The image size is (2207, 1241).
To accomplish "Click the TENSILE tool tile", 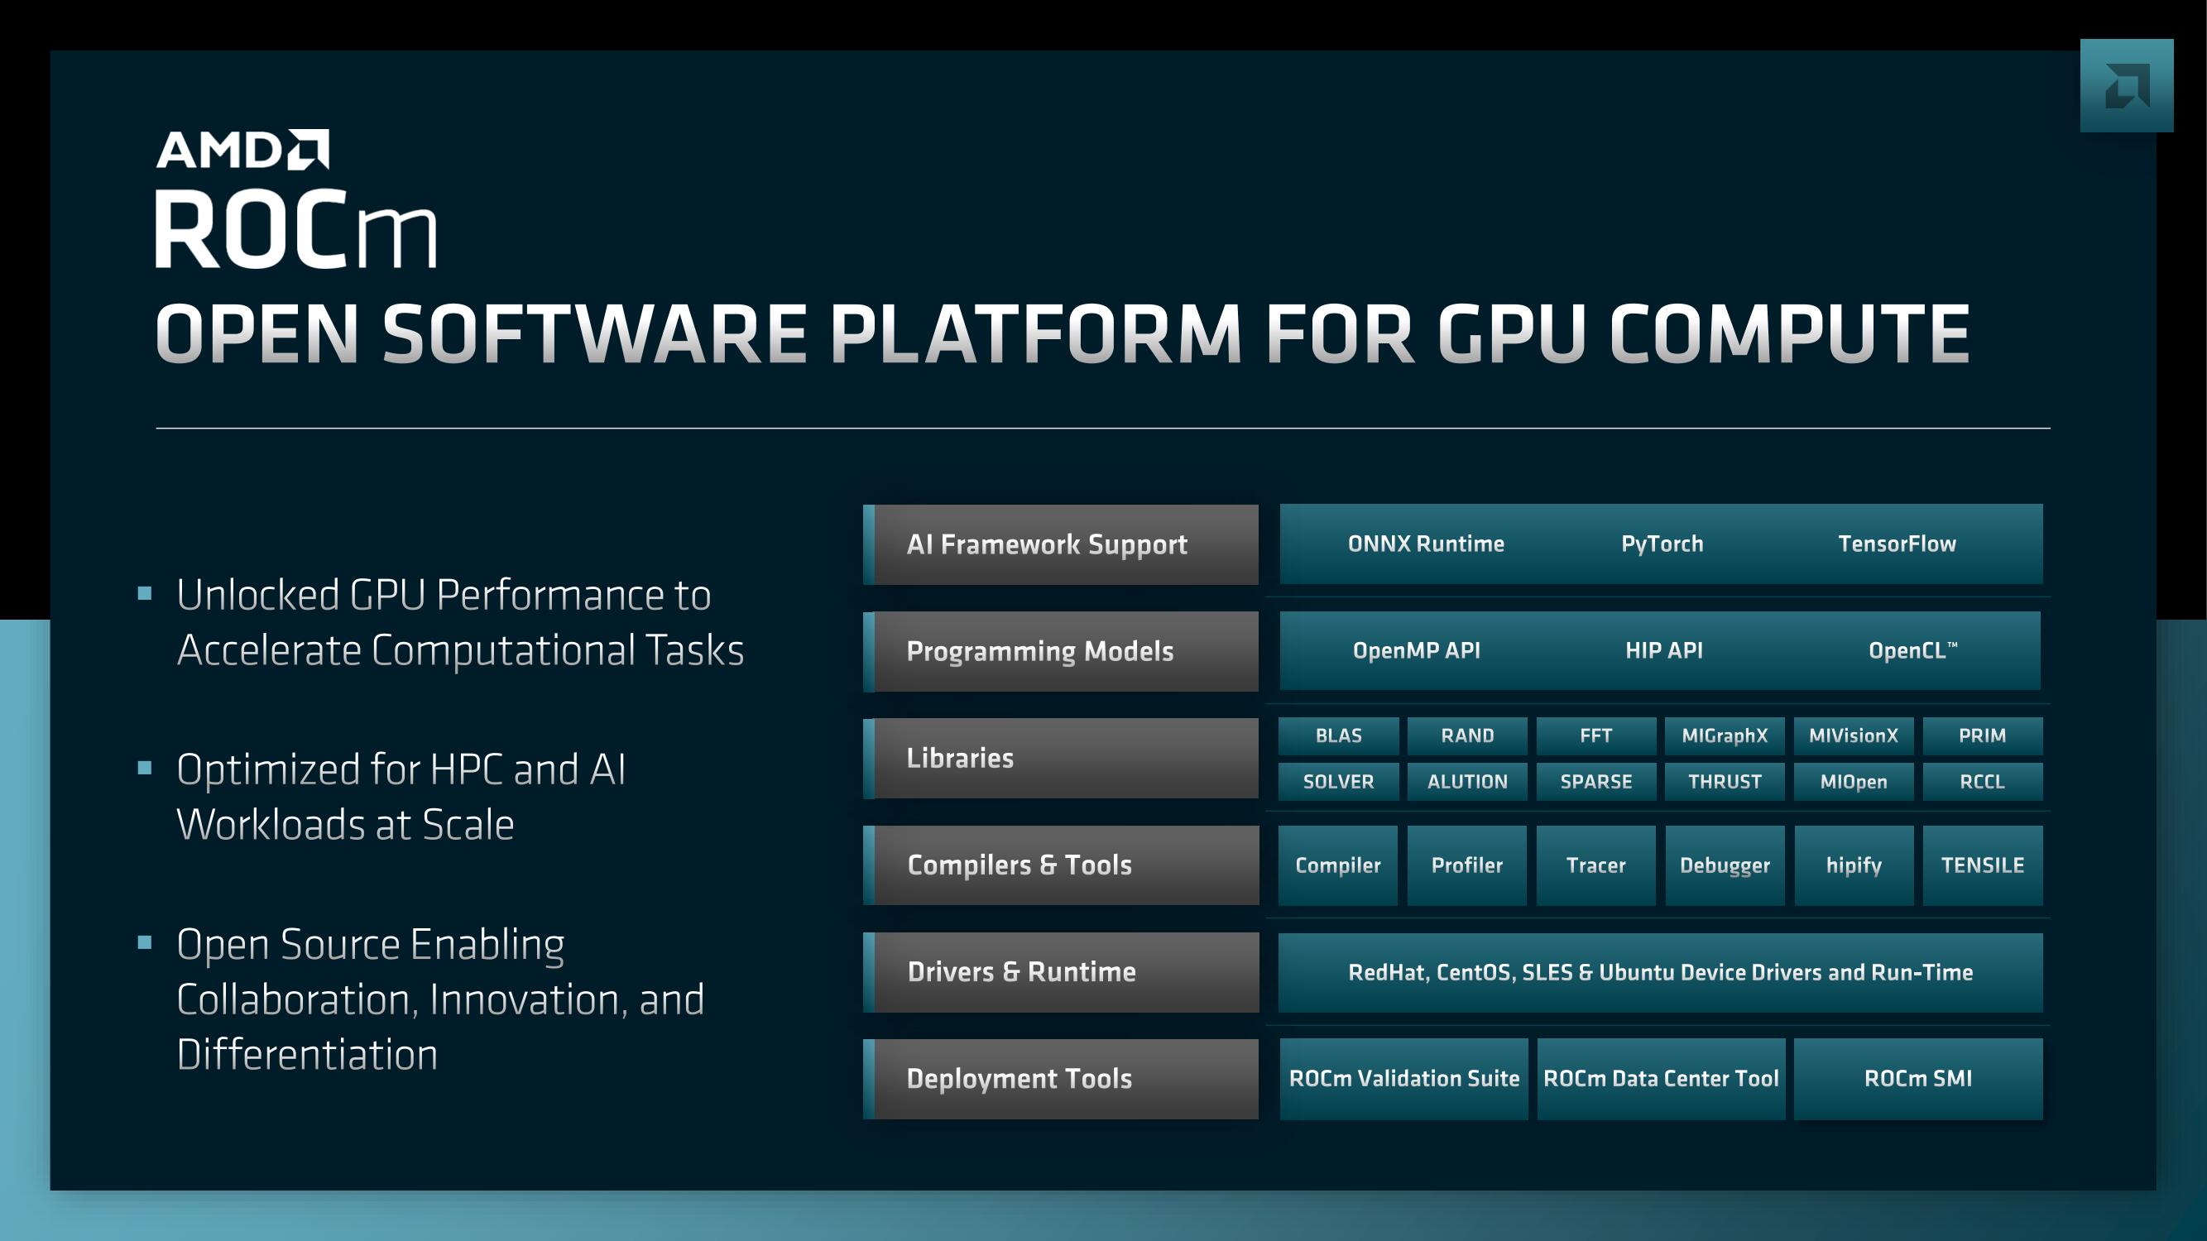I will (x=1983, y=866).
